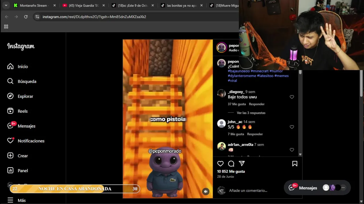Open the sidebar Mensajes messenger icon
The image size is (364, 204).
click(x=10, y=126)
